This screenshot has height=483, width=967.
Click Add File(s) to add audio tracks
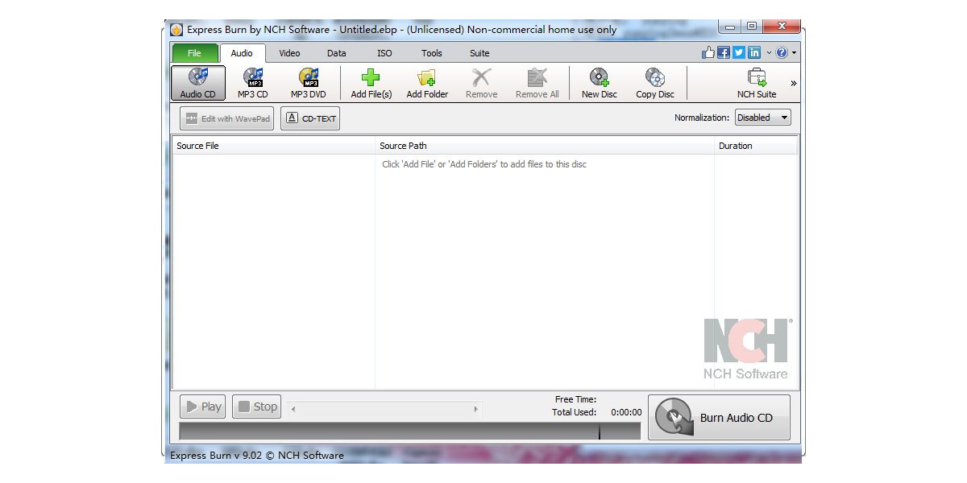370,81
